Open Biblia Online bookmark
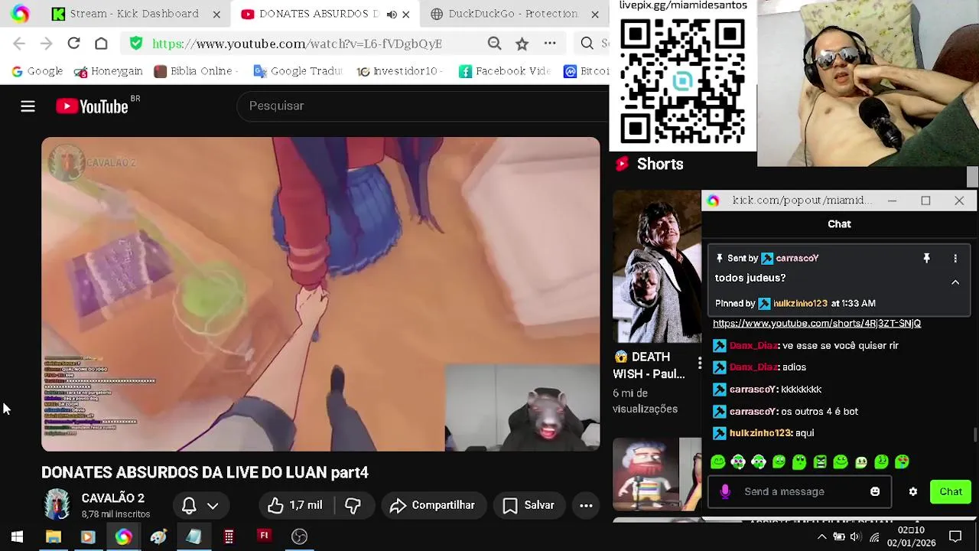The width and height of the screenshot is (979, 551). point(196,71)
